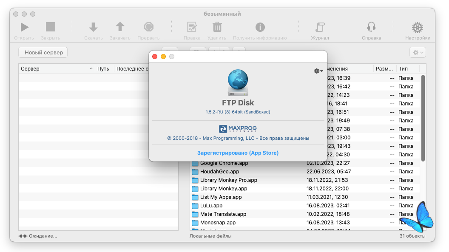Click the FTP Disk globe icon

click(238, 82)
